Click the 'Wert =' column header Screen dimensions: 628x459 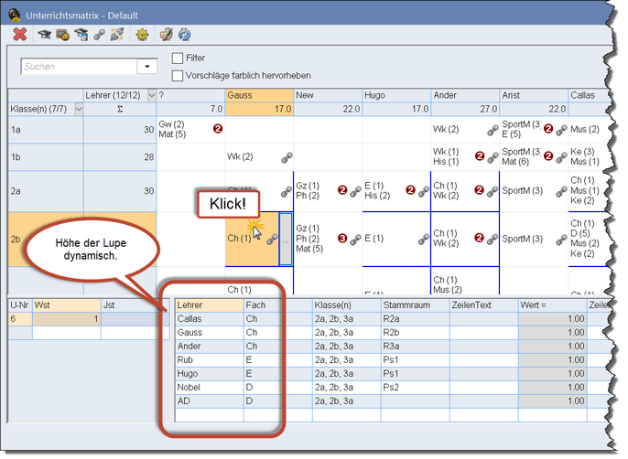[553, 304]
